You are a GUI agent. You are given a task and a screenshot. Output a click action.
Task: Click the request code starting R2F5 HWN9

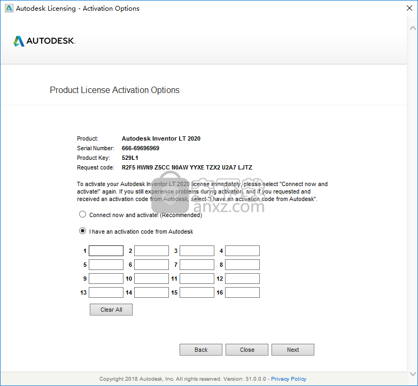coord(187,167)
